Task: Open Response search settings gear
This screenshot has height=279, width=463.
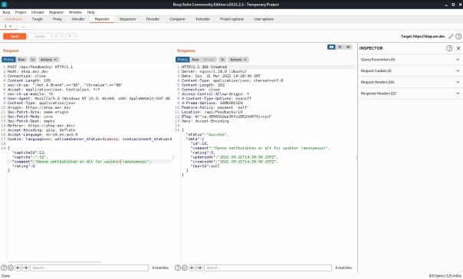Action: click(185, 268)
